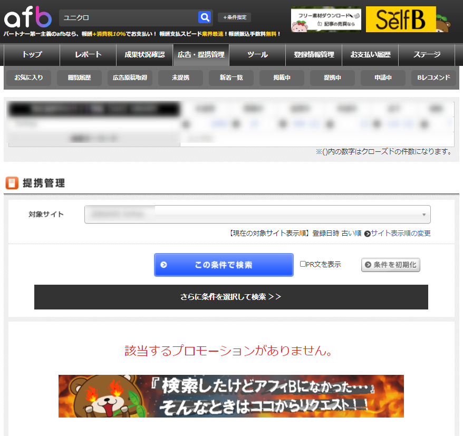Select the 提携中 filter menu item

tap(332, 77)
